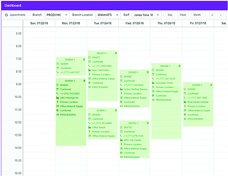Select the Sun, 07/22/18 column header

pos(39,23)
